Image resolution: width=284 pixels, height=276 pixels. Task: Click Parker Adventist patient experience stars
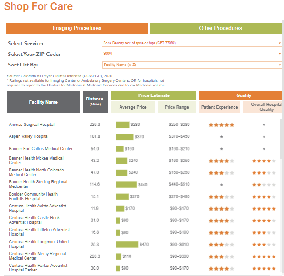221,269
